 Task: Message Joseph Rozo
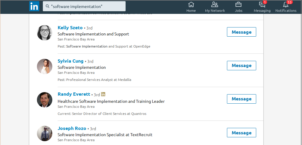[x=241, y=133]
